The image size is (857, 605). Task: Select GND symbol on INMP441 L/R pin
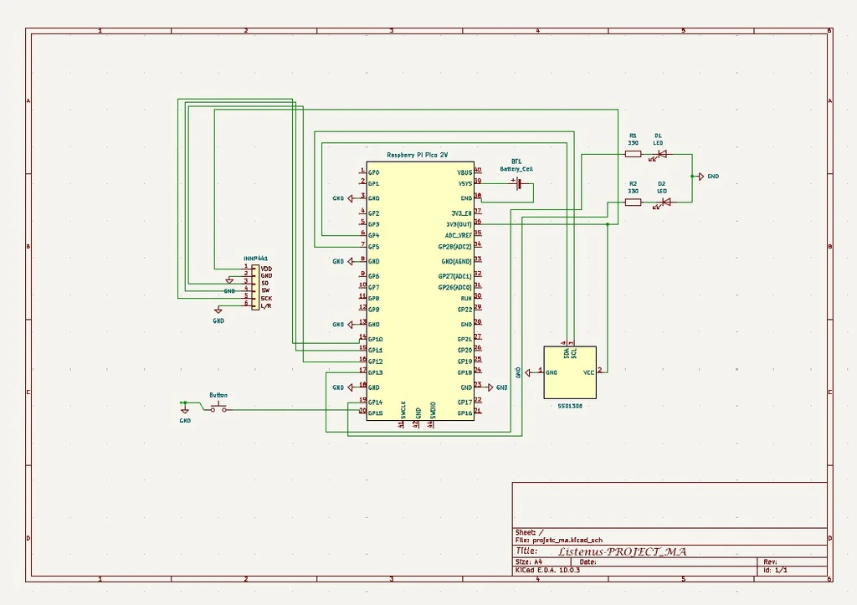coord(218,311)
